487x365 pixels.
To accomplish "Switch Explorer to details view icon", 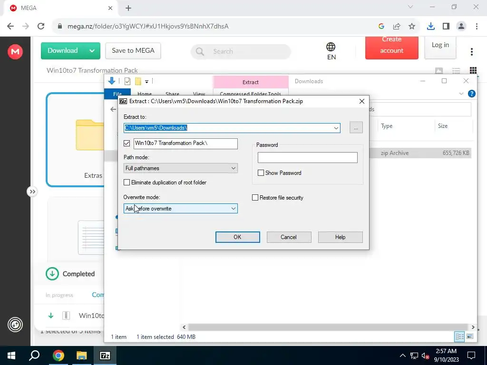I will (459, 336).
